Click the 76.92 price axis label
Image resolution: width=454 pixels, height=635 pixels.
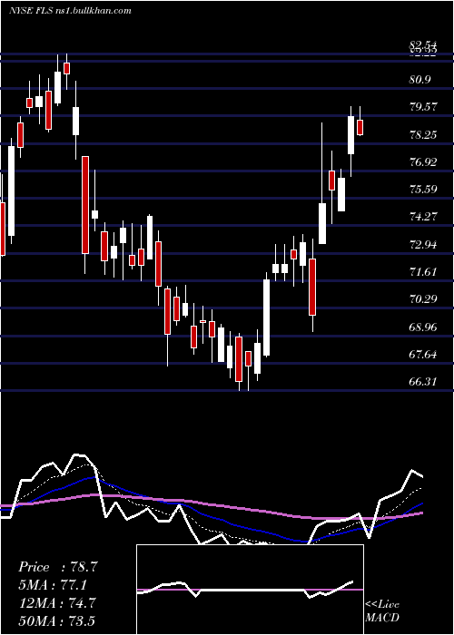click(423, 162)
